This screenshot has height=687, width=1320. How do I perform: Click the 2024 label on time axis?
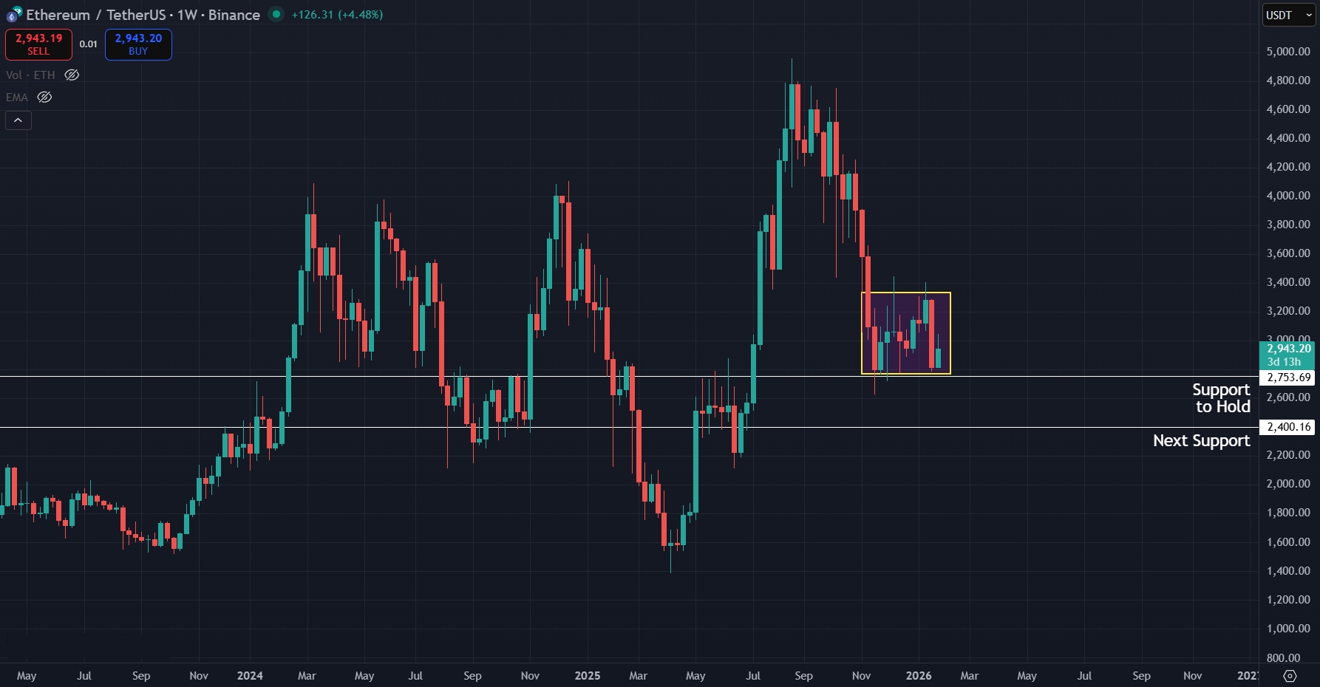(250, 676)
